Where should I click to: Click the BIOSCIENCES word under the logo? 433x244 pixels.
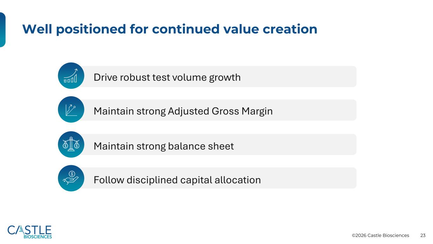pos(38,237)
